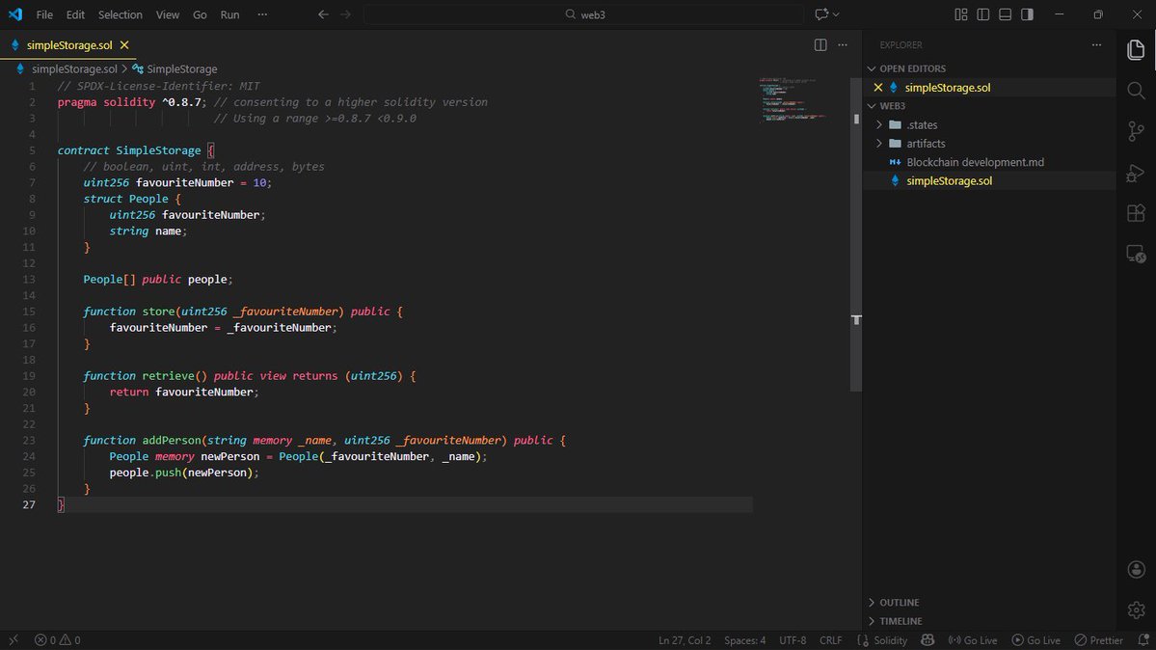This screenshot has width=1156, height=650.
Task: Toggle the Prettier formatter status item
Action: point(1098,640)
